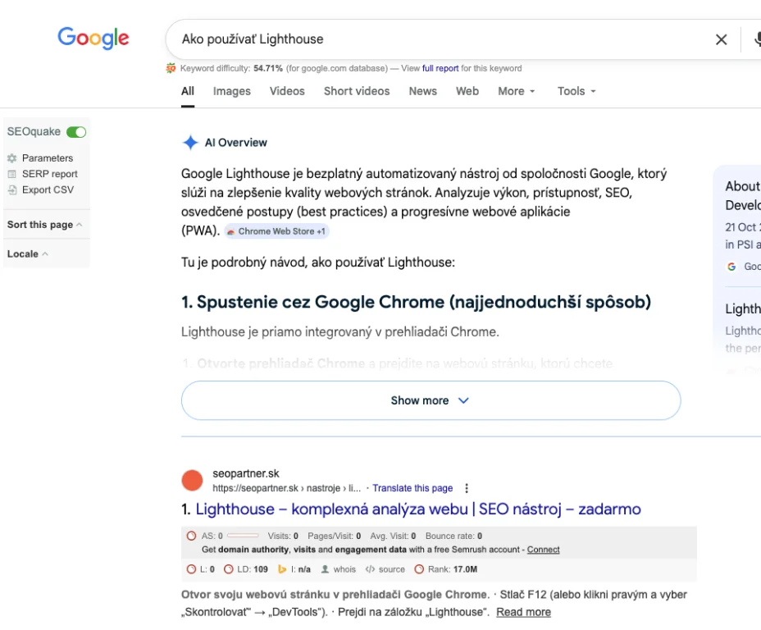
Task: Click the whois person icon
Action: pyautogui.click(x=326, y=569)
